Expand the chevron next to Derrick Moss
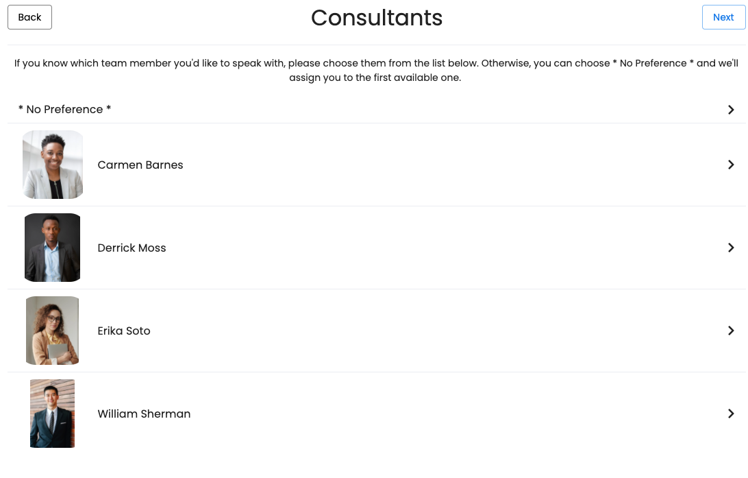Screen dimensions: 748x478 [731, 248]
